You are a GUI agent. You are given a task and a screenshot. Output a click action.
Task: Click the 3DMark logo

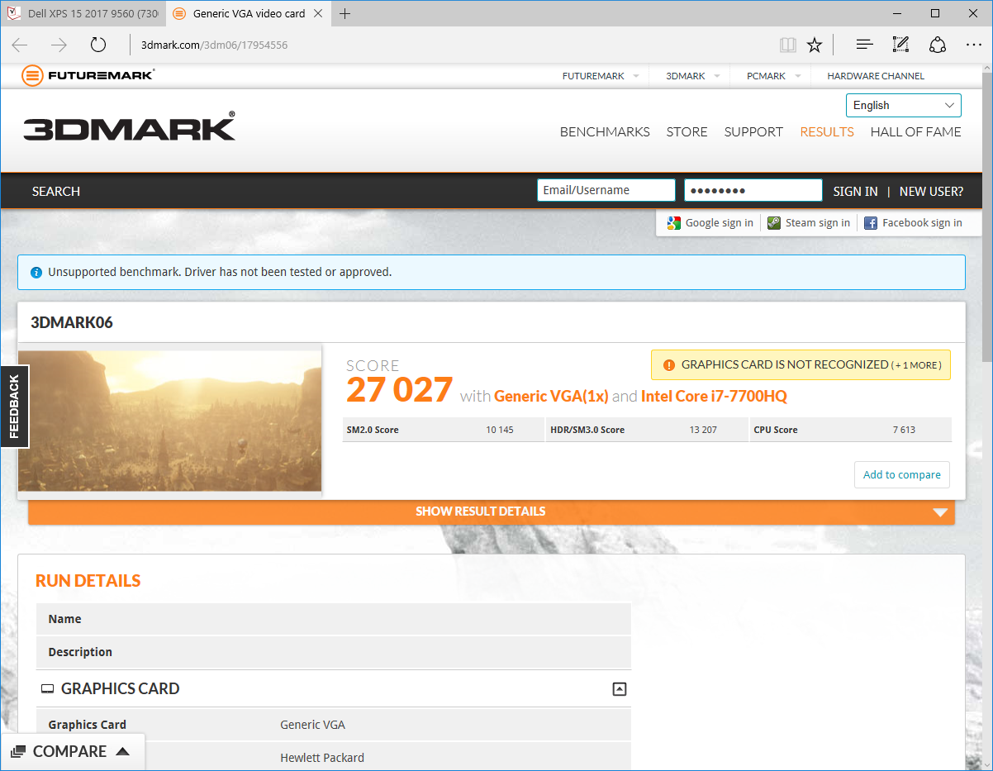coord(129,126)
